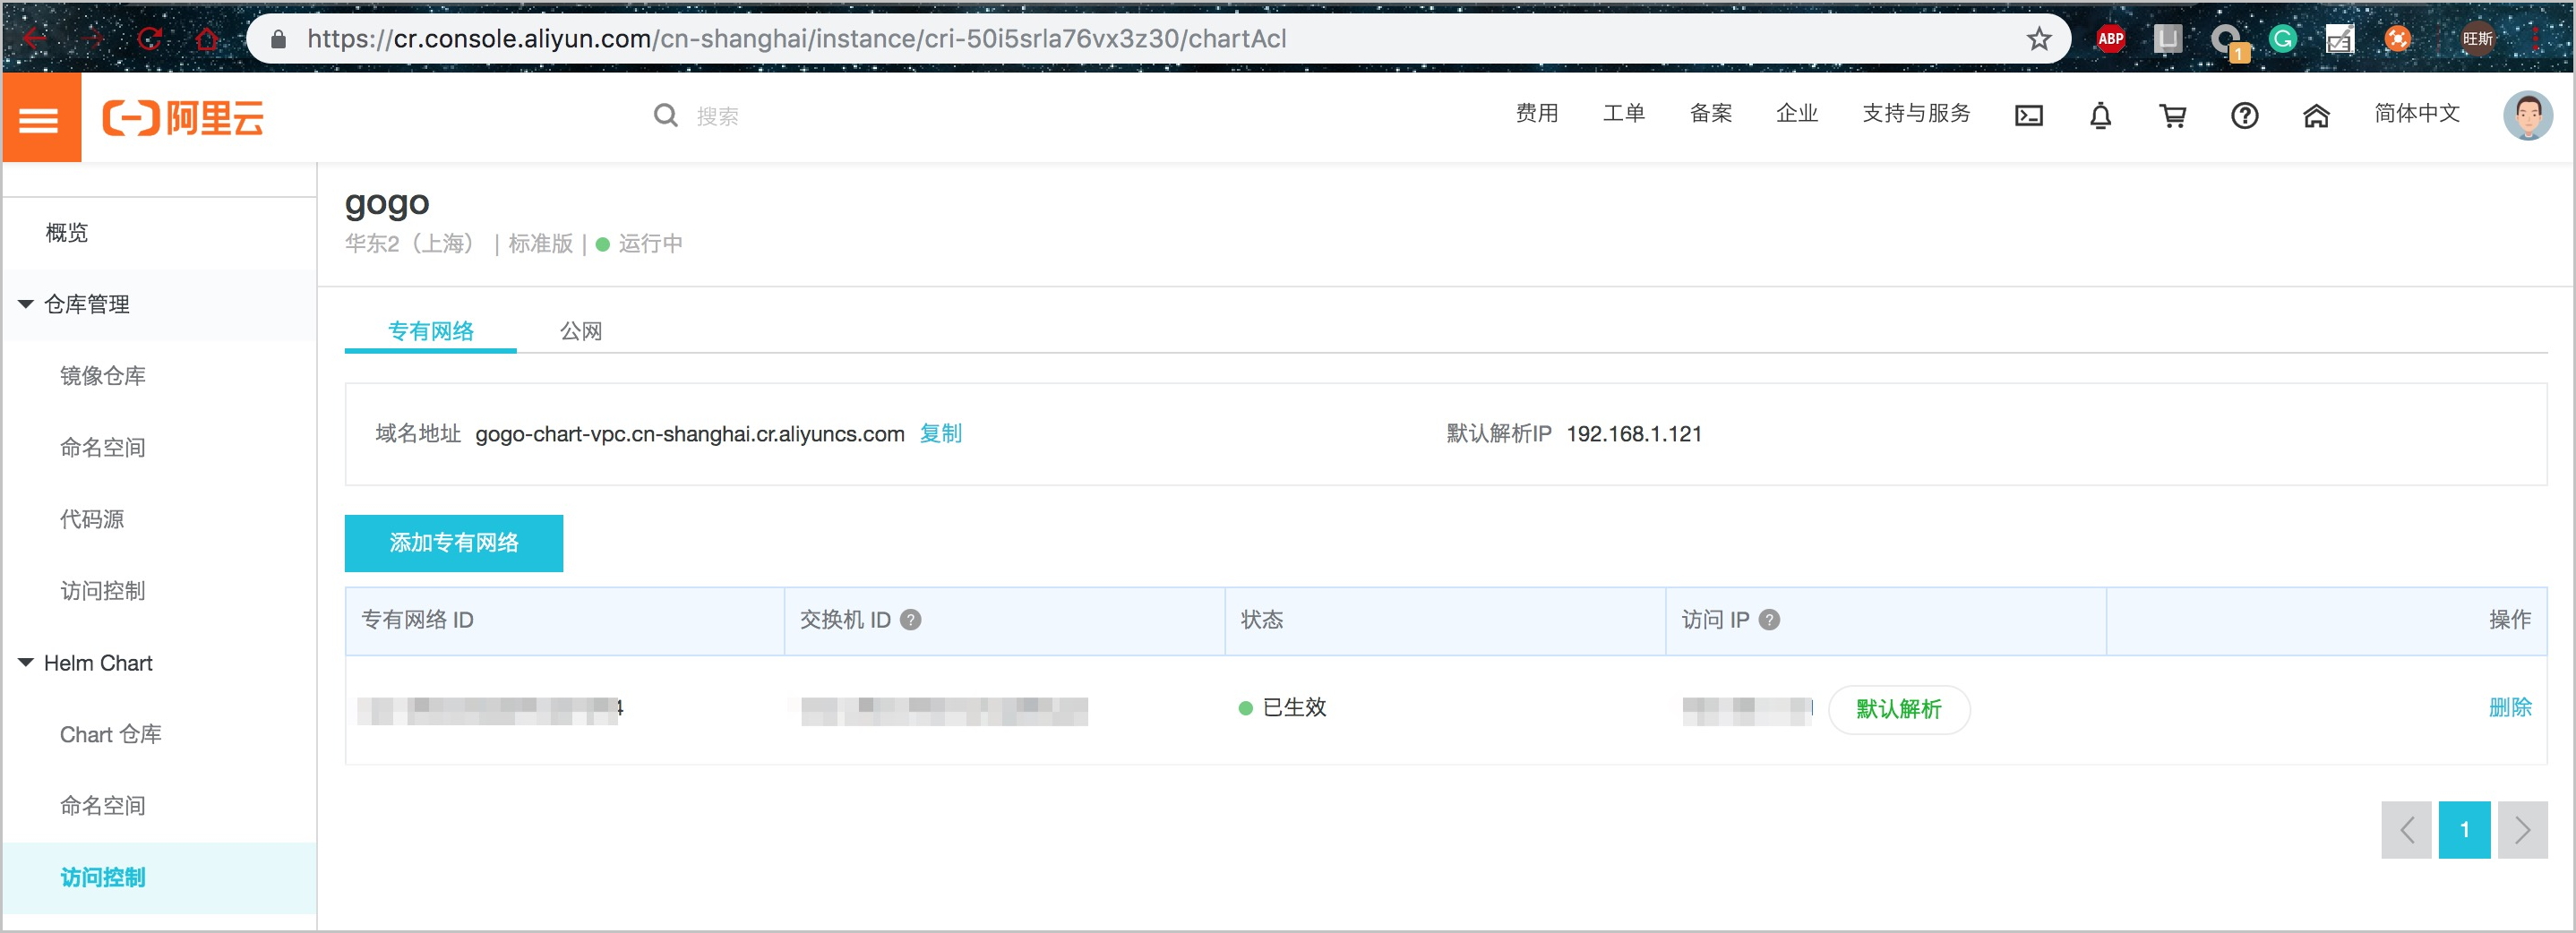Image resolution: width=2576 pixels, height=933 pixels.
Task: Open the 工单 menu
Action: tap(1624, 113)
